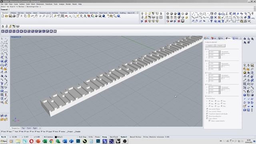Screen dimensions: 256x144
Task: Click the color wheel Object Properties icon
Action: (x=92, y=16)
